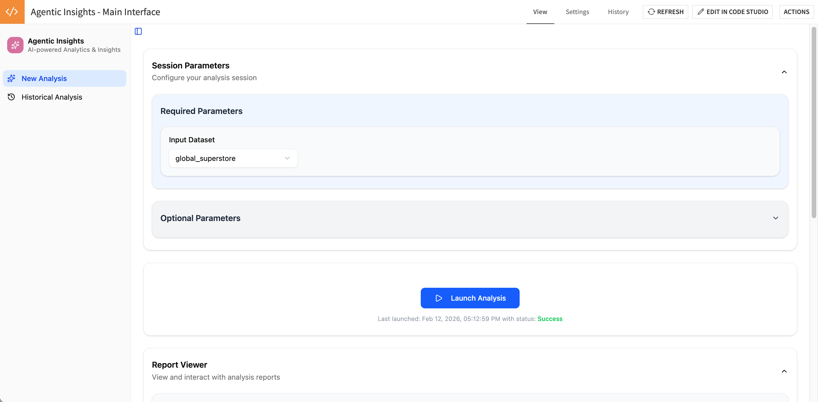Switch to the View tab
Image resolution: width=818 pixels, height=402 pixels.
[540, 12]
